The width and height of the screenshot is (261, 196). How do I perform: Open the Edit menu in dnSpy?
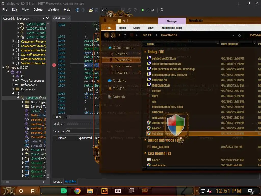click(x=15, y=10)
